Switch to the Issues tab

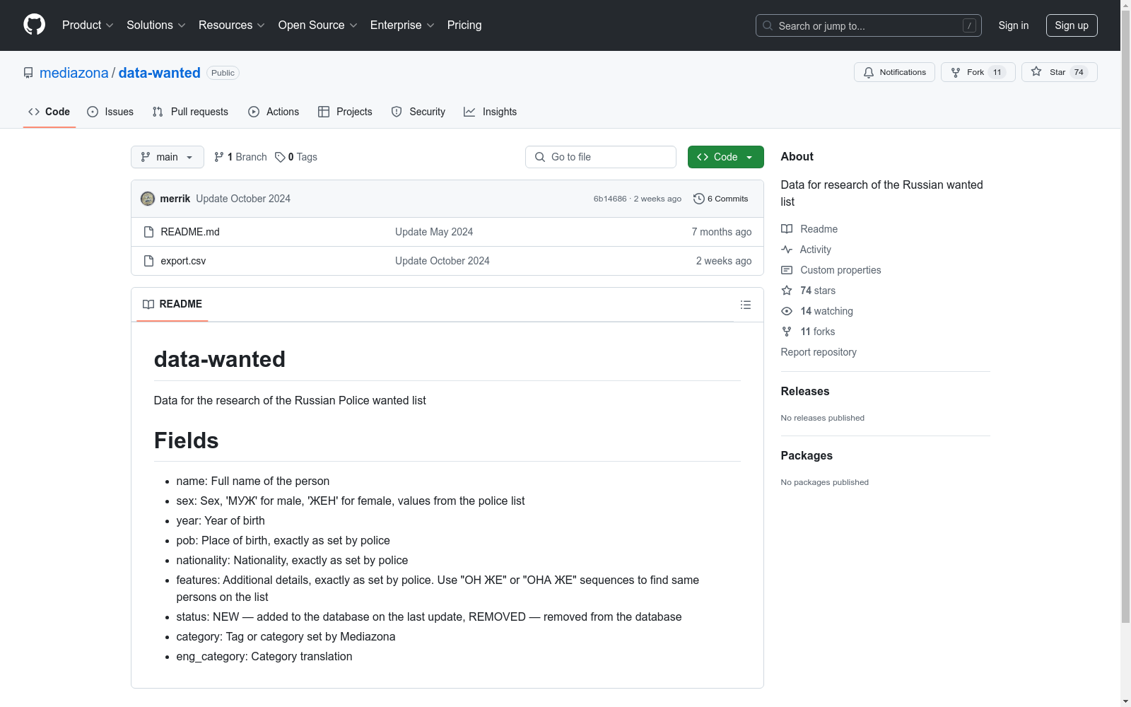tap(110, 112)
